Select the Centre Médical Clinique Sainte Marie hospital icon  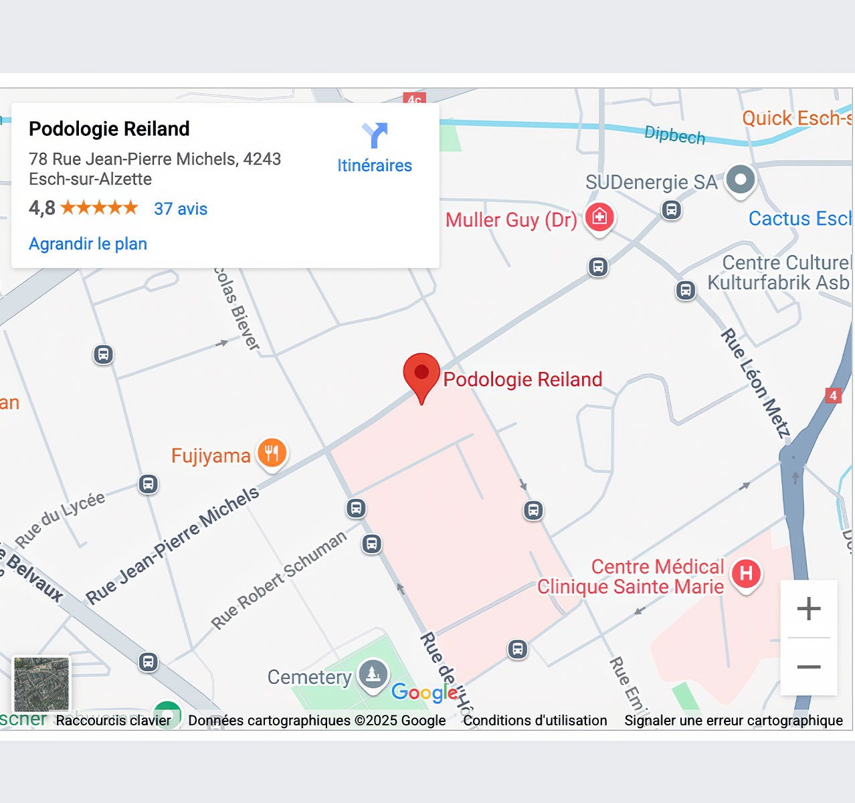(x=746, y=575)
